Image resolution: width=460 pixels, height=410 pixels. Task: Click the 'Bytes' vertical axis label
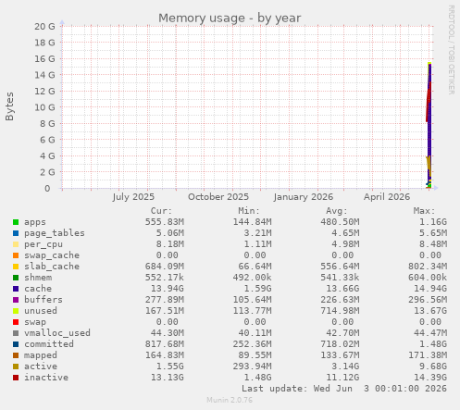pyautogui.click(x=9, y=106)
